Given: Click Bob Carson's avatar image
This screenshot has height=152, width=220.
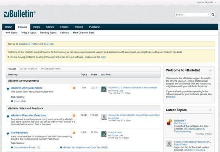Looking at the screenshot, I should 169,122.
